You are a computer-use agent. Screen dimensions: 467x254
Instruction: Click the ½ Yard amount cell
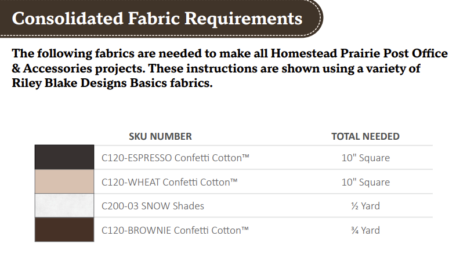point(365,206)
